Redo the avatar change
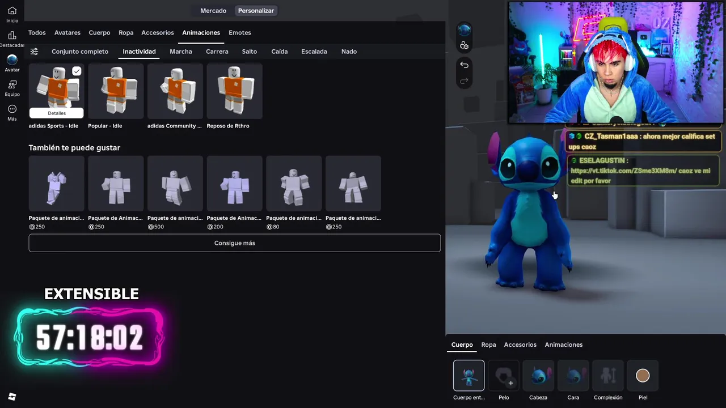Viewport: 726px width, 408px height. [x=464, y=81]
